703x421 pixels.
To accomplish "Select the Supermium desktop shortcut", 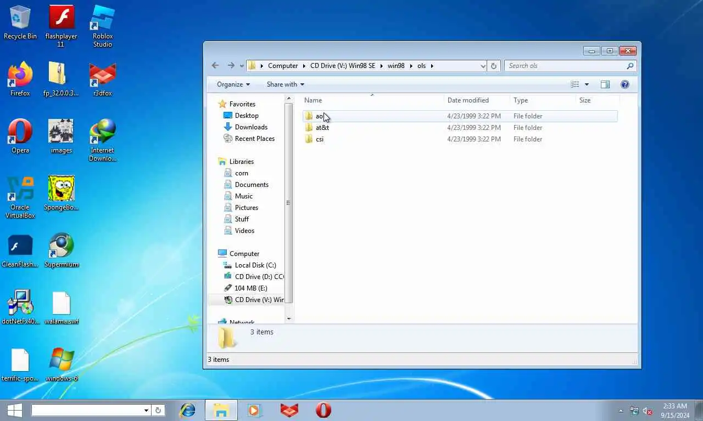I will 61,251.
